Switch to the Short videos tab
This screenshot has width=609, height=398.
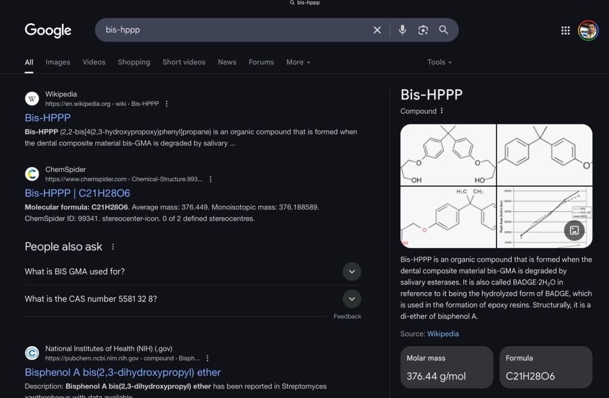point(184,62)
